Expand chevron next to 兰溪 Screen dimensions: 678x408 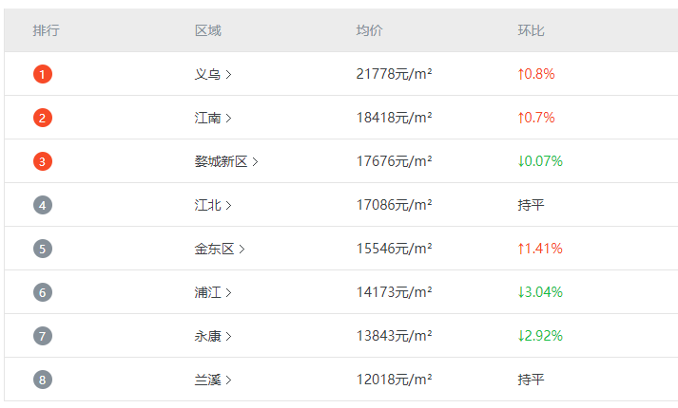click(x=228, y=380)
